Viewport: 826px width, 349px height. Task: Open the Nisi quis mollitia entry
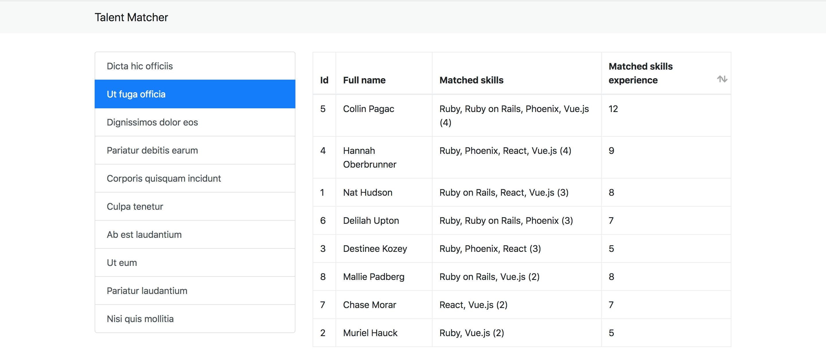click(x=195, y=319)
